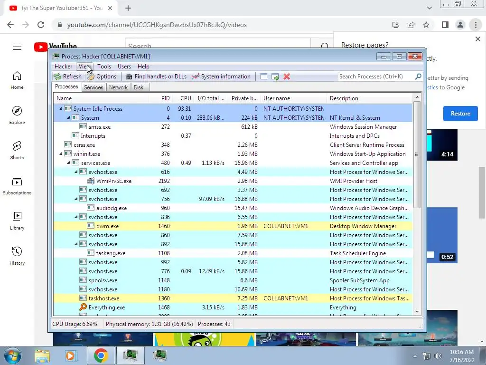Viewport: 486px width, 365px height.
Task: Select the Processes tab
Action: pos(66,86)
